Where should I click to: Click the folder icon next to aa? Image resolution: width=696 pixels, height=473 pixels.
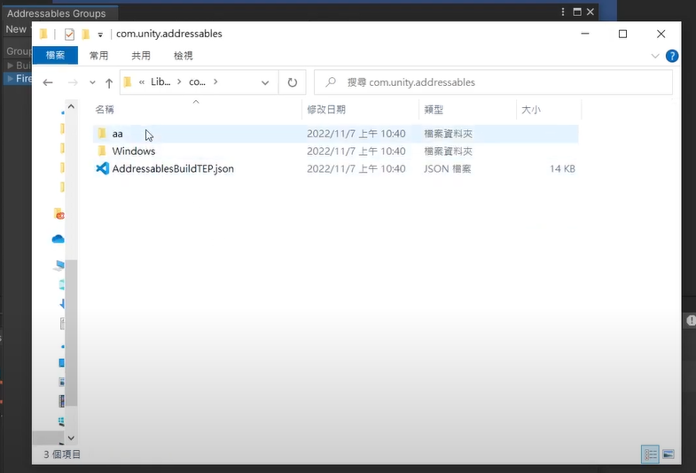[x=102, y=134]
